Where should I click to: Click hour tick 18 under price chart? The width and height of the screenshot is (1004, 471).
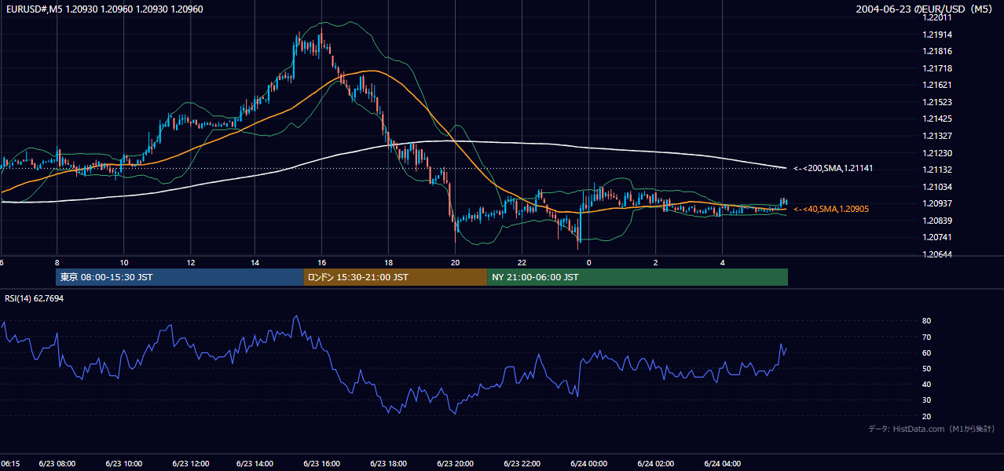[x=388, y=262]
